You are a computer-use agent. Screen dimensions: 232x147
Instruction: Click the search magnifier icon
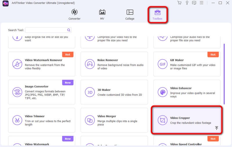69,30
